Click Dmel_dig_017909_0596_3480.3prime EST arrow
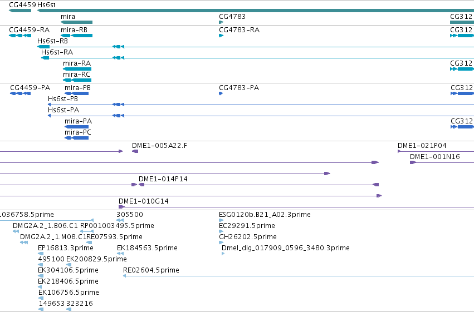The width and height of the screenshot is (474, 312). [x=223, y=254]
